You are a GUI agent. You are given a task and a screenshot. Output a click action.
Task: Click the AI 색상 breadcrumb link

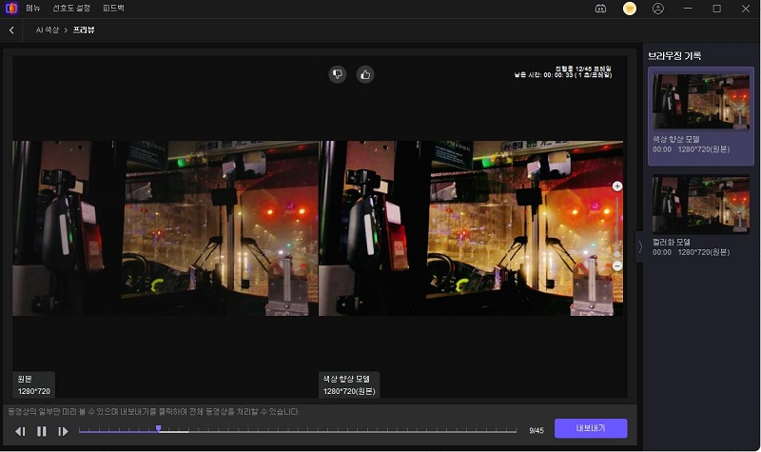(x=48, y=30)
